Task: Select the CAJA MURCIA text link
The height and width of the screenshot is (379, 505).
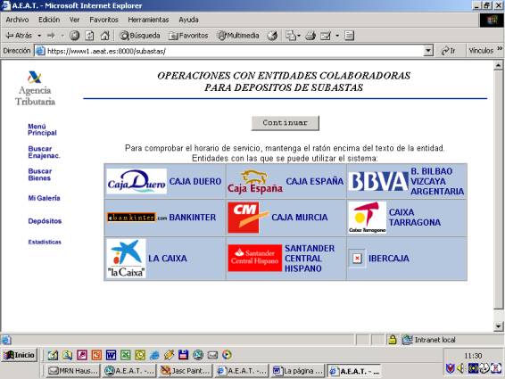Action: coord(300,218)
